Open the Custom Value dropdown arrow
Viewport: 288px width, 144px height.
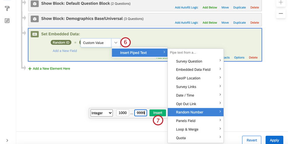[x=116, y=43]
